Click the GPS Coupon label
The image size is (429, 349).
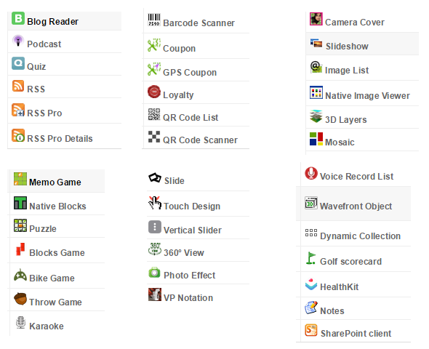pyautogui.click(x=190, y=73)
